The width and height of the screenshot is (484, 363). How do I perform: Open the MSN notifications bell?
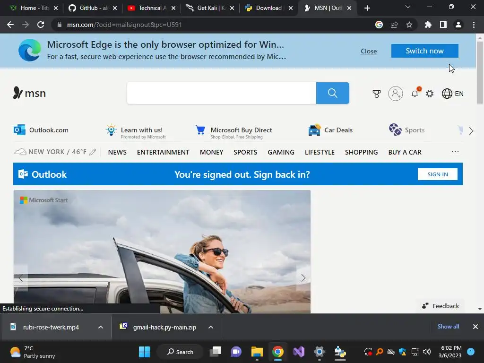click(415, 94)
